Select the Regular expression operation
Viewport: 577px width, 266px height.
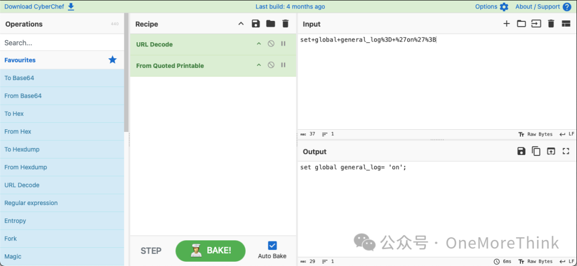click(62, 203)
